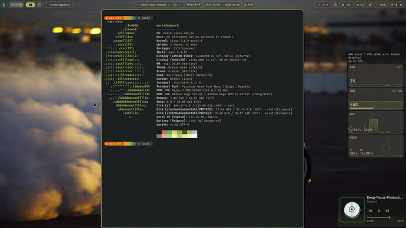
Task: Play the track in the media player widget
Action: 379,211
